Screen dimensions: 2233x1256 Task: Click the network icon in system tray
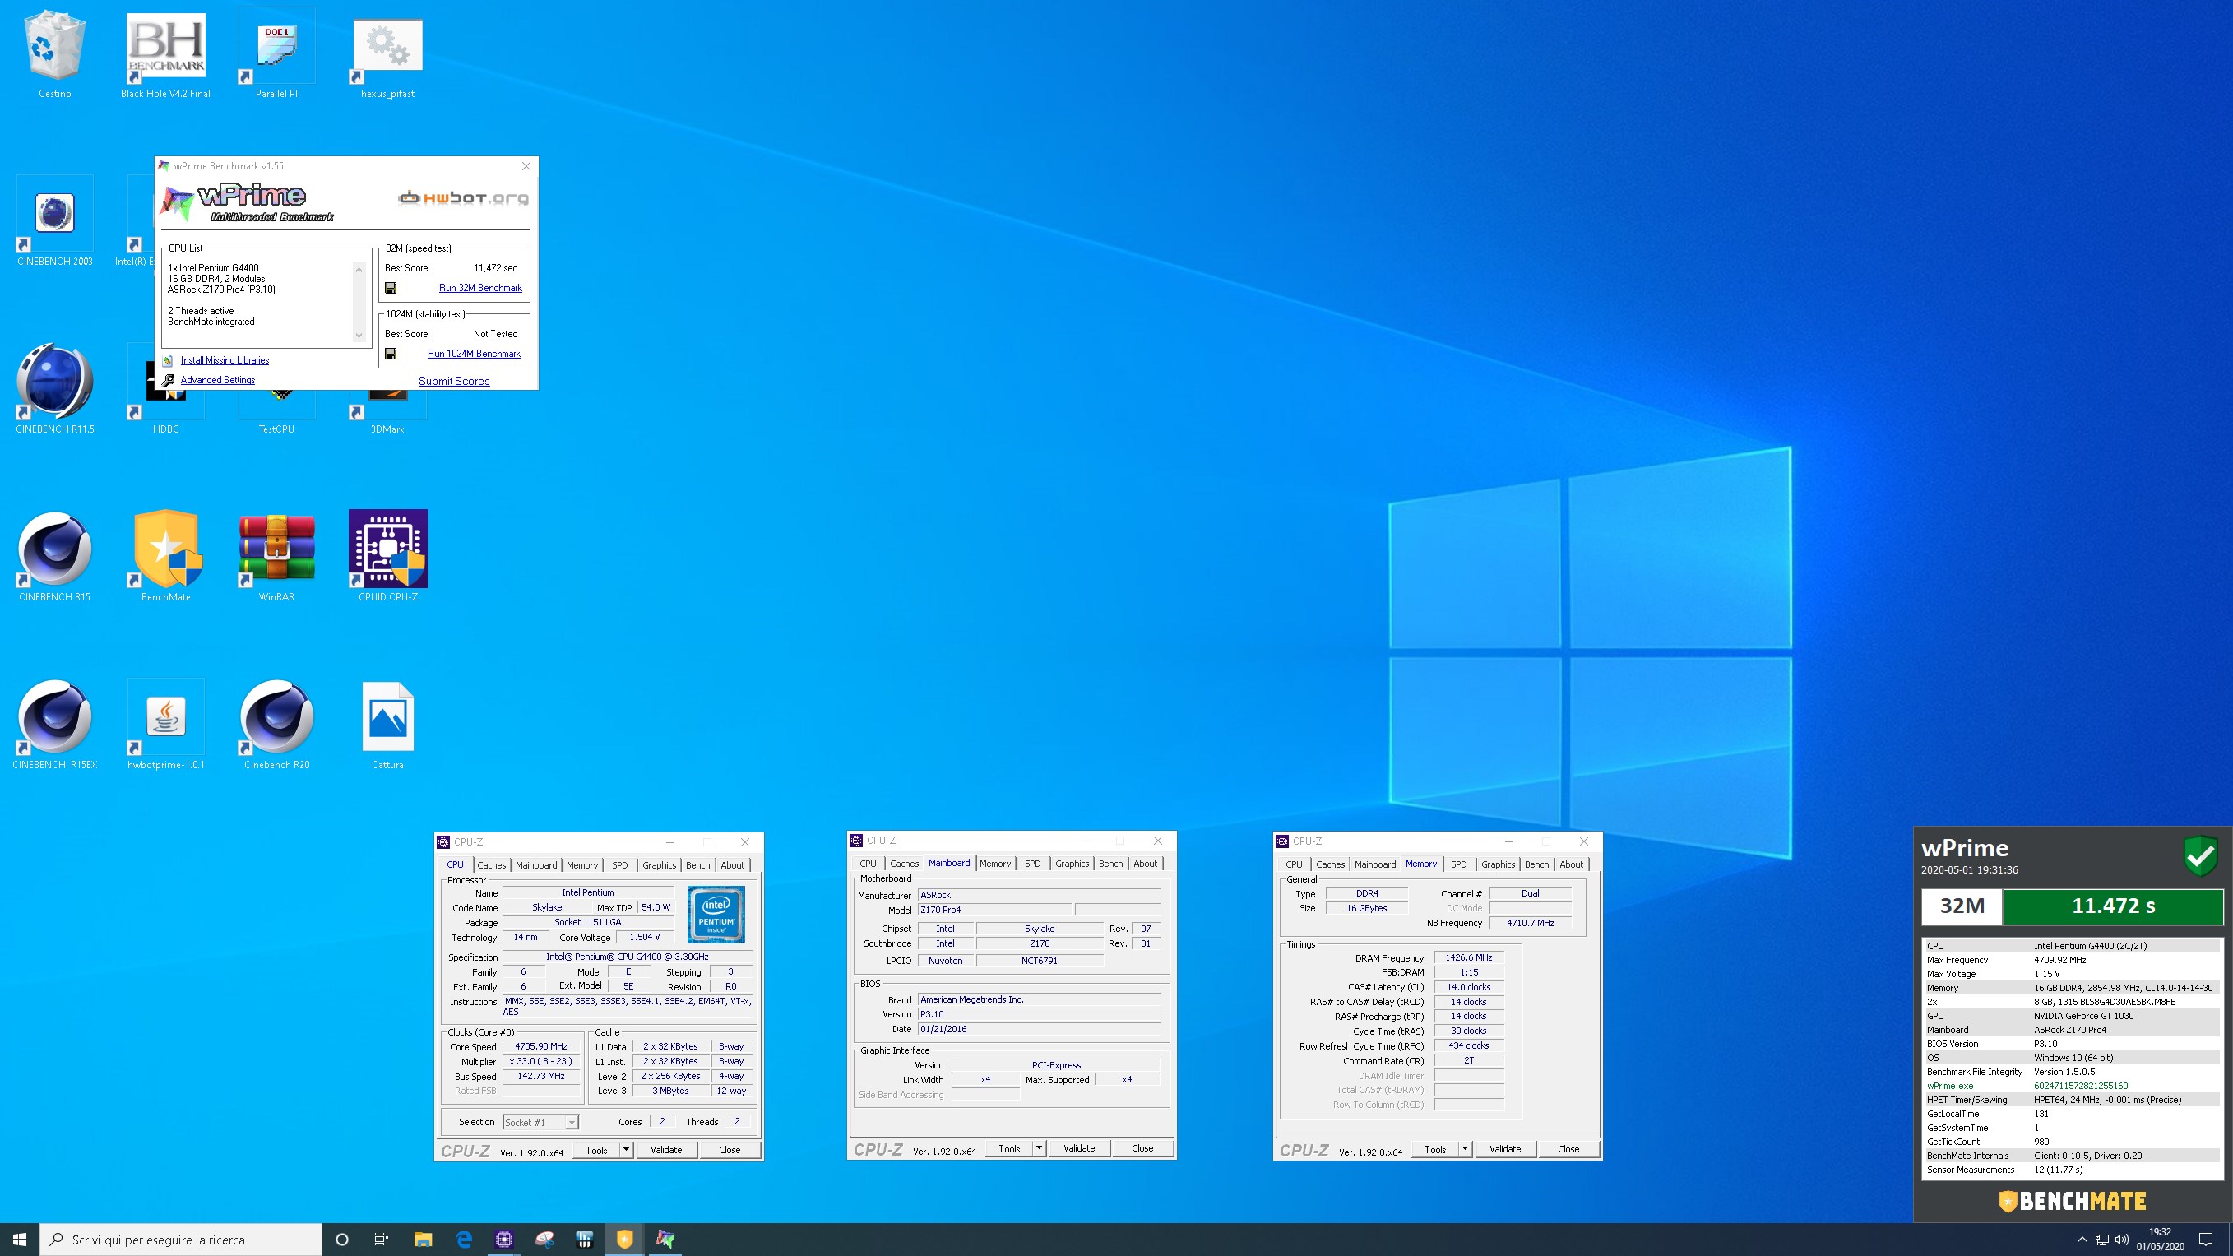(x=2102, y=1240)
